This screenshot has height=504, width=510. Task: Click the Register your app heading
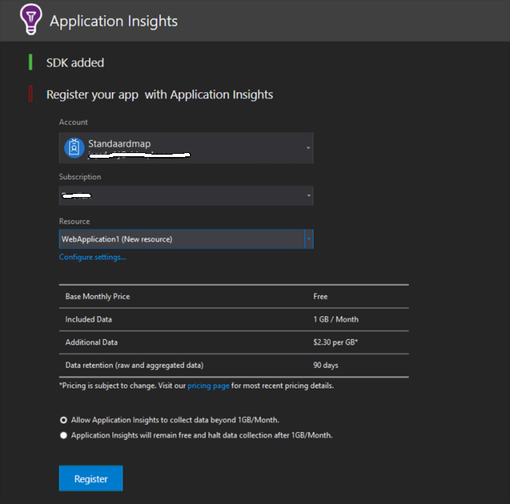159,94
